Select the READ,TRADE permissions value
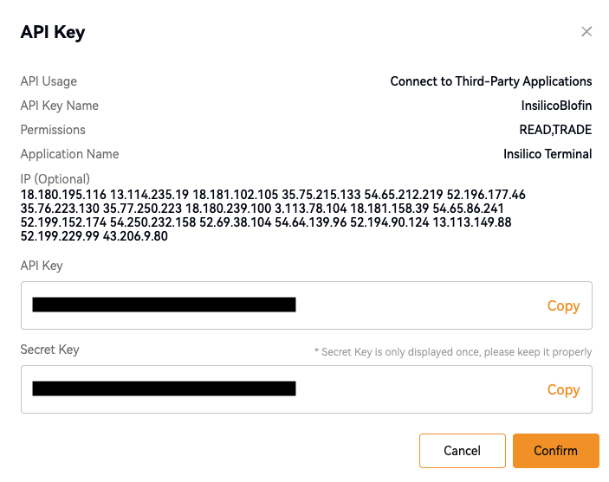The width and height of the screenshot is (609, 482). [549, 130]
